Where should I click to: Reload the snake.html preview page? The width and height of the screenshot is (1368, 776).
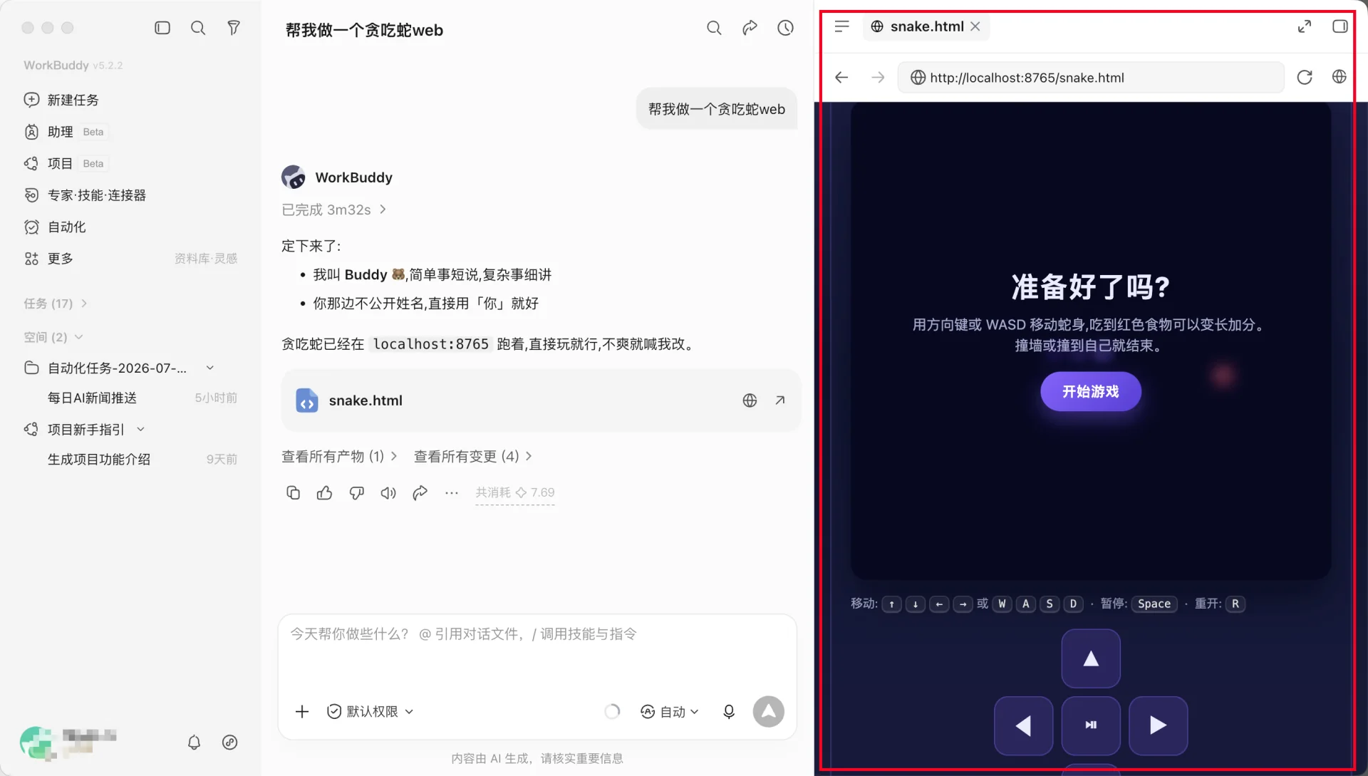tap(1304, 77)
